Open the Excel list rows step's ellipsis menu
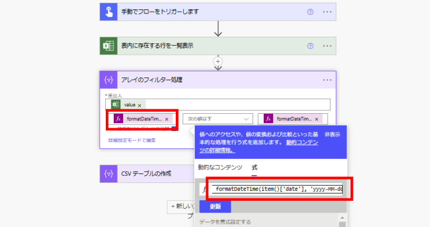The width and height of the screenshot is (430, 227). tap(327, 46)
